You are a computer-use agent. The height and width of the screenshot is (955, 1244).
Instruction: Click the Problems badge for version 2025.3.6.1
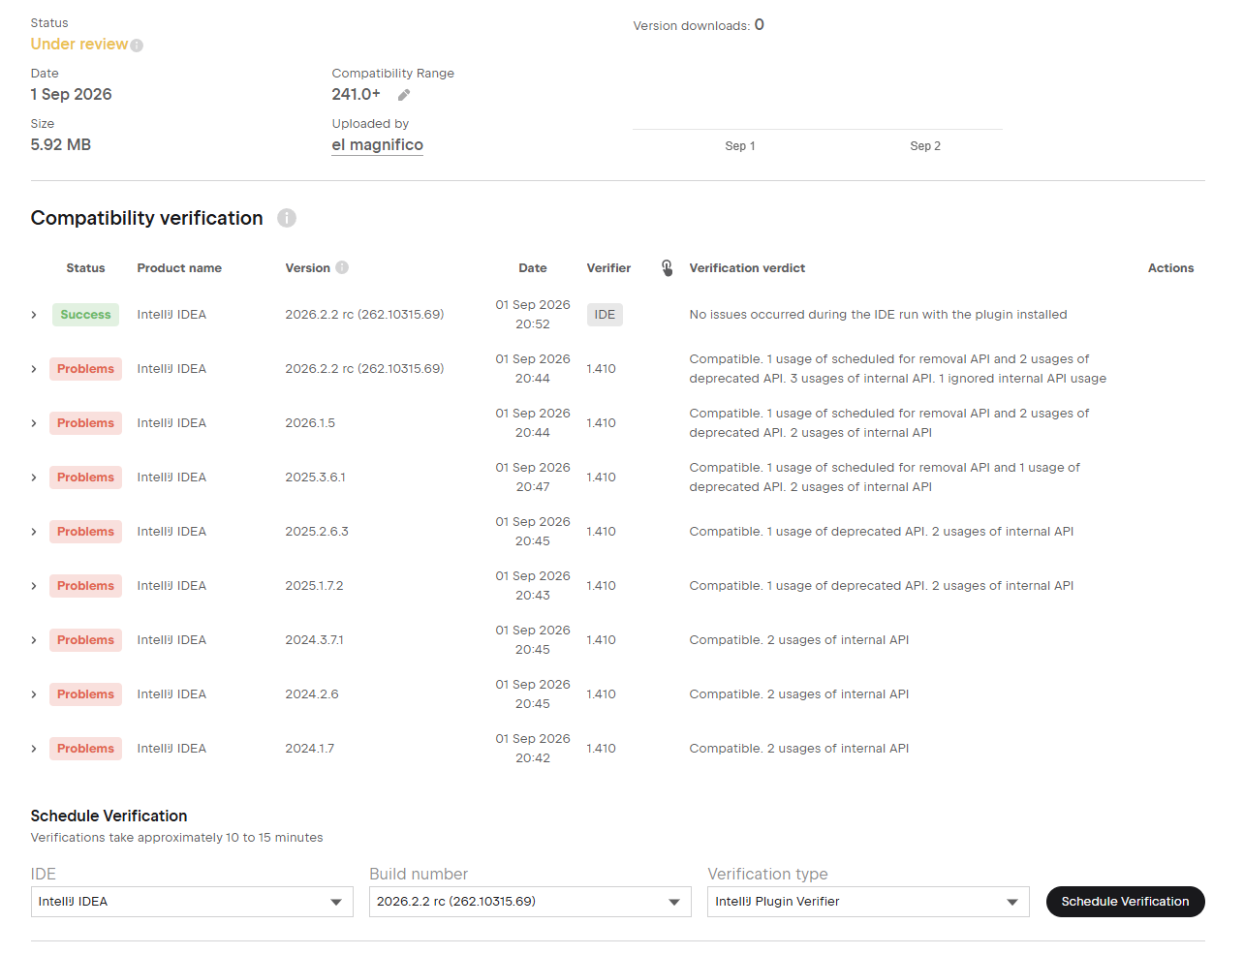(x=85, y=477)
